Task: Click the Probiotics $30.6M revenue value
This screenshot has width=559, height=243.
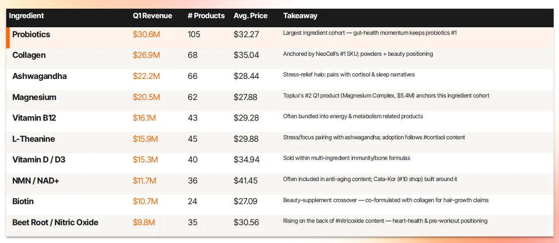Action: click(x=146, y=34)
